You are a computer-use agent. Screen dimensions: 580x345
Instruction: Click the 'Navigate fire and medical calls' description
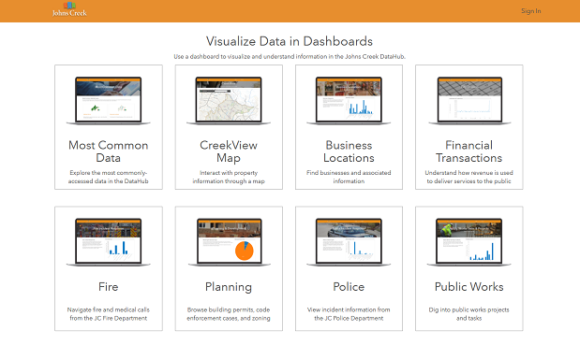pyautogui.click(x=109, y=314)
